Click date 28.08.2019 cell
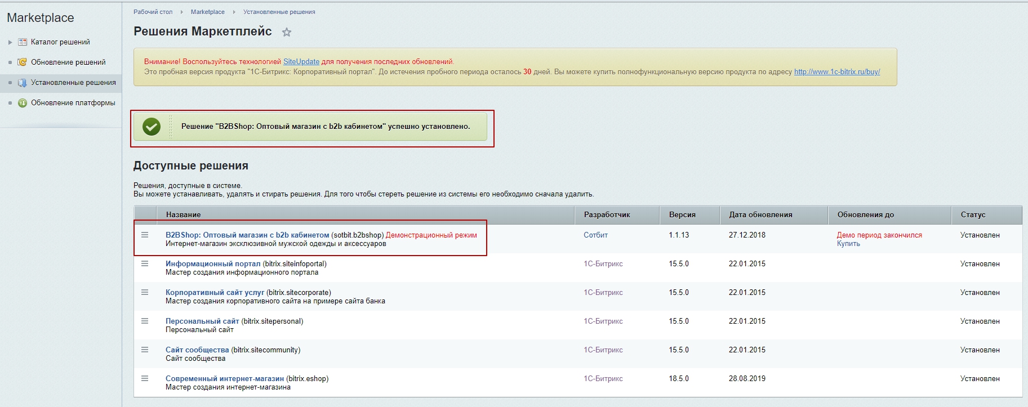The width and height of the screenshot is (1028, 407). pyautogui.click(x=747, y=379)
